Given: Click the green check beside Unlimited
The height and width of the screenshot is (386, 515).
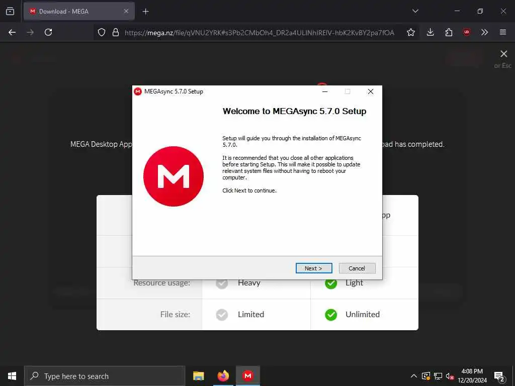Looking at the screenshot, I should coord(331,315).
